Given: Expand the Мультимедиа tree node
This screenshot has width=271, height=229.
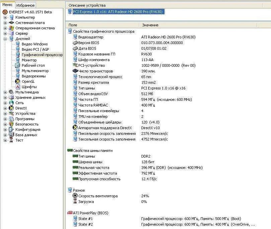Looking at the screenshot, I should (5, 92).
